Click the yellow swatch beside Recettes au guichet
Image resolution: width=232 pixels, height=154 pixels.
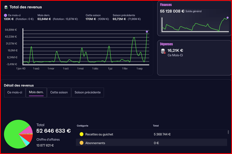(x=81, y=134)
